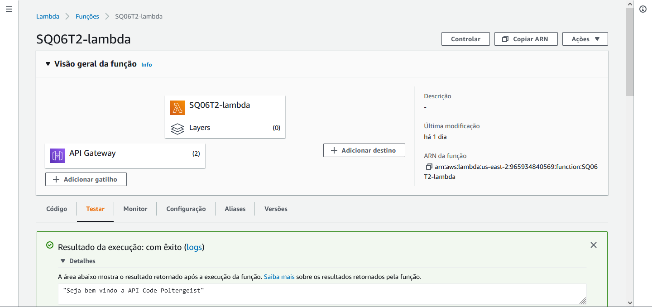The image size is (652, 307).
Task: Click the Layers stack icon
Action: pyautogui.click(x=177, y=129)
